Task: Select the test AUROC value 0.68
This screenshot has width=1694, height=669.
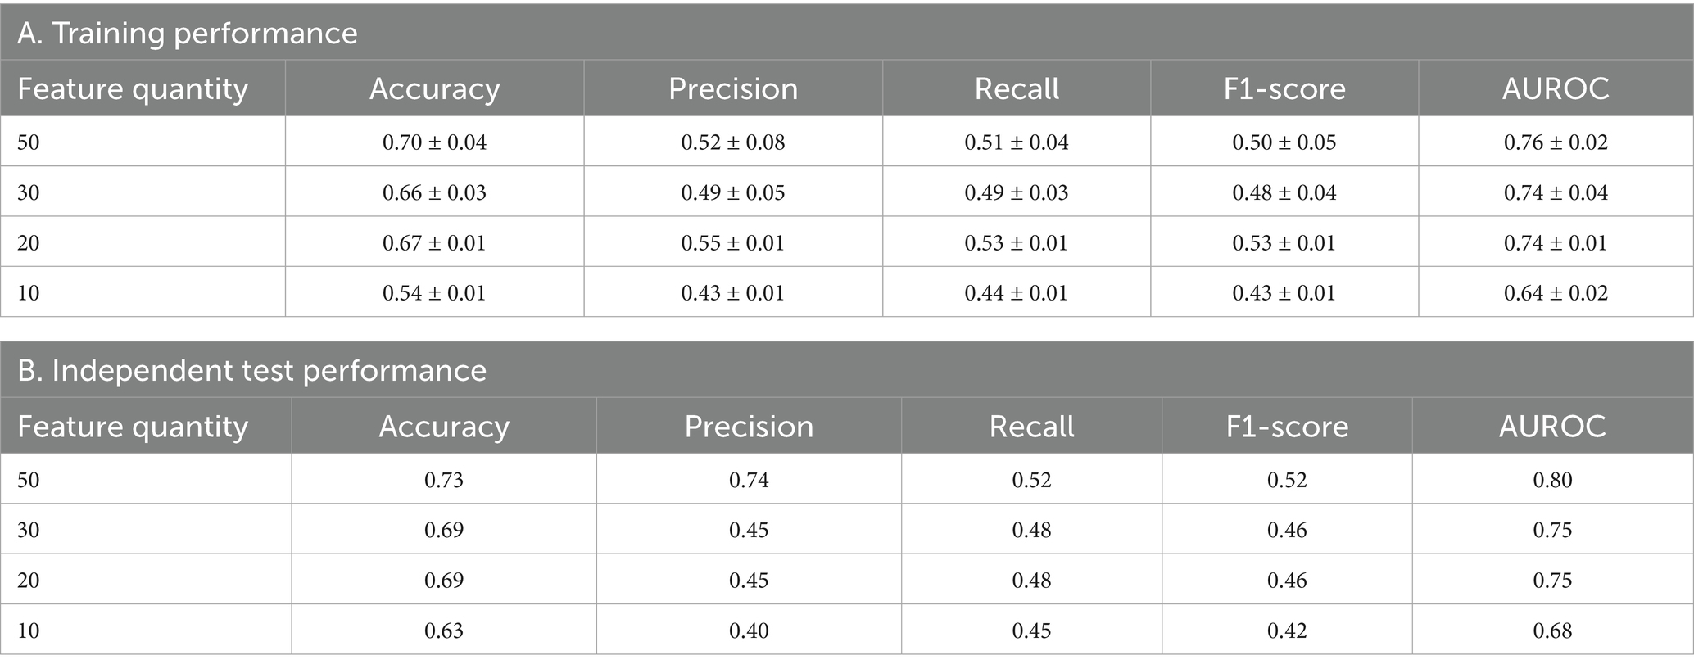Action: coord(1552,631)
